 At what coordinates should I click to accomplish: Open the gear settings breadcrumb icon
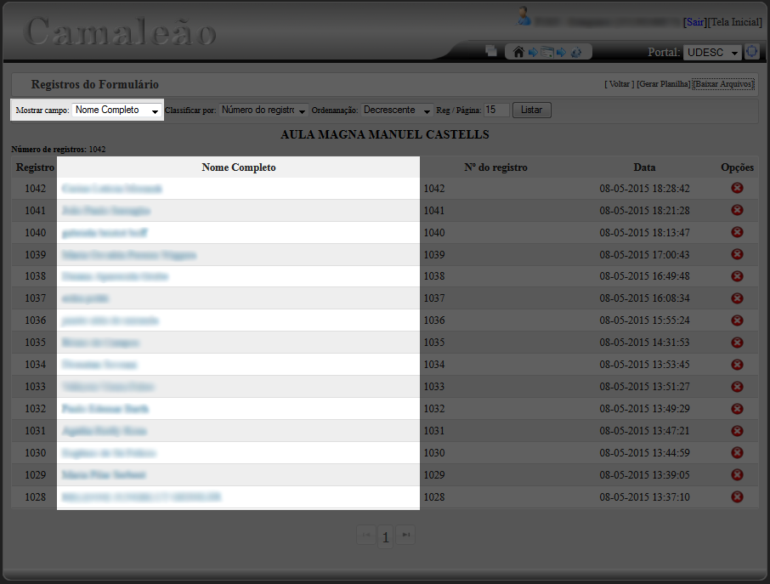pos(576,52)
